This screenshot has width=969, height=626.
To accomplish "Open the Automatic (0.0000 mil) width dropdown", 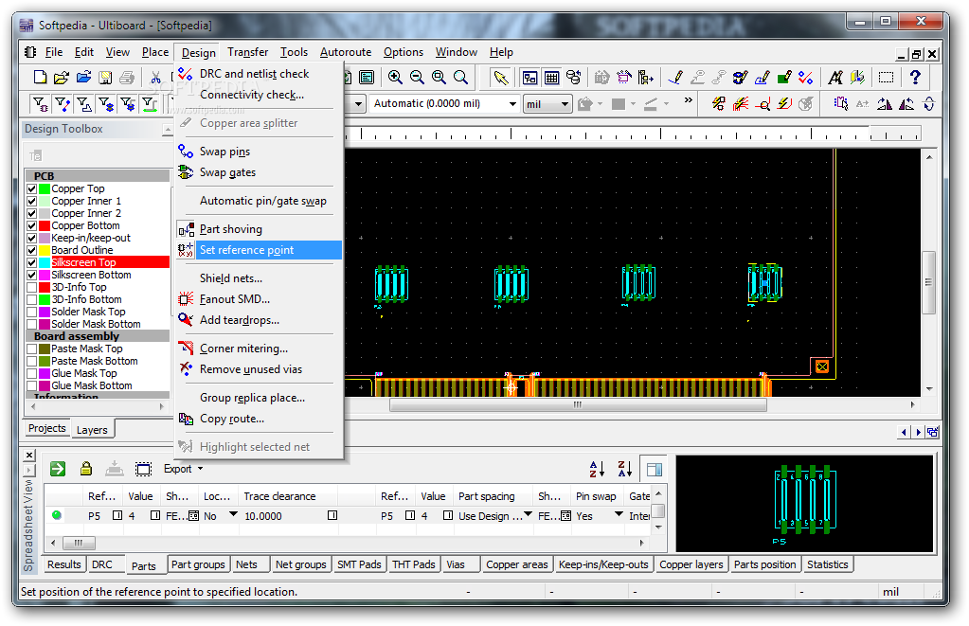I will (512, 104).
